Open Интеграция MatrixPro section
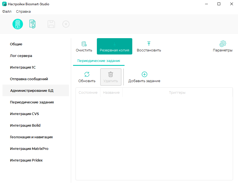 pyautogui.click(x=36, y=148)
